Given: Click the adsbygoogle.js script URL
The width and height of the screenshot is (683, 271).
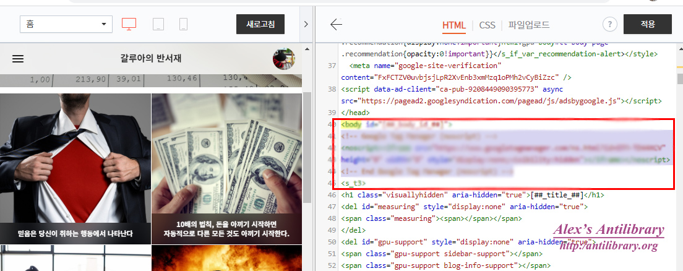Looking at the screenshot, I should click(x=489, y=101).
